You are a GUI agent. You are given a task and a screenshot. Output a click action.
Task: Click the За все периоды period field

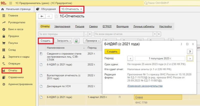pyautogui.click(x=61, y=34)
